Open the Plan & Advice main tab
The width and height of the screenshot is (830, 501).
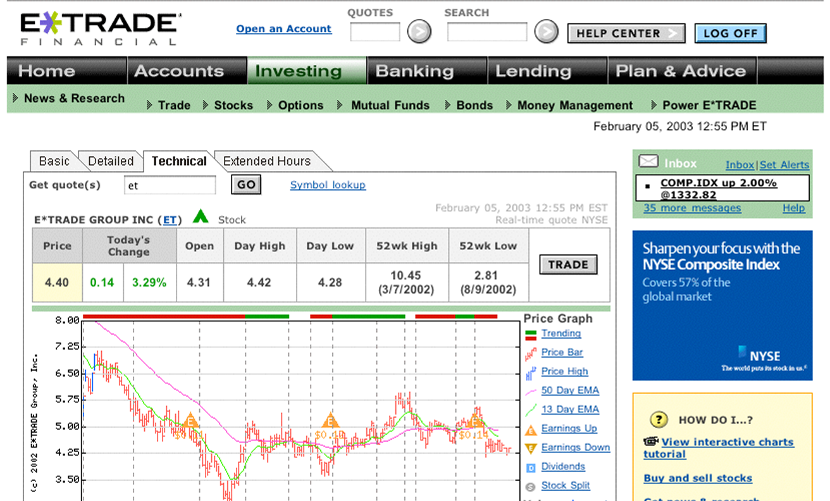[x=683, y=71]
